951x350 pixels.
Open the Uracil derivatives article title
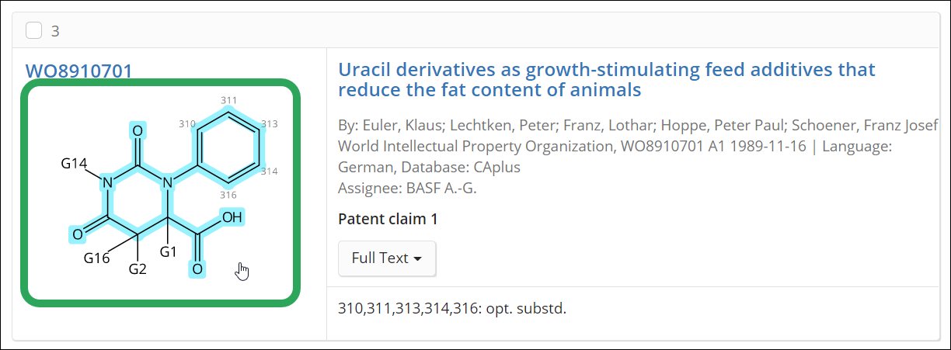click(x=607, y=80)
